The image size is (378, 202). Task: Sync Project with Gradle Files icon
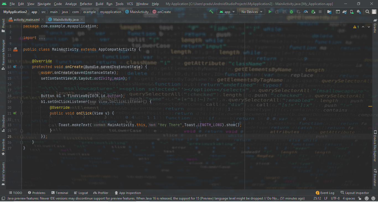pyautogui.click(x=345, y=12)
